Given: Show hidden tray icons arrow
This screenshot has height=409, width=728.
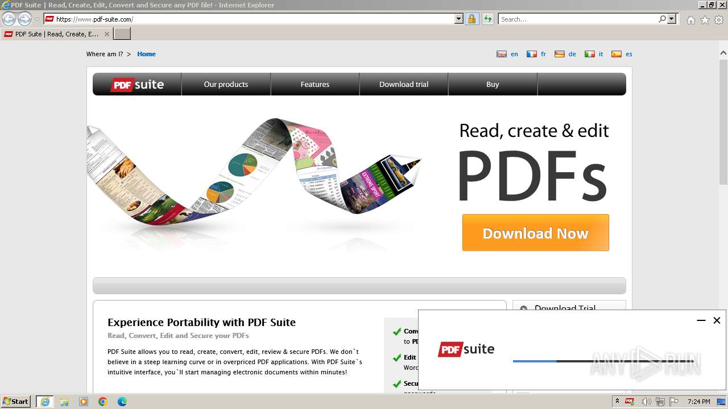Looking at the screenshot, I should [x=617, y=401].
